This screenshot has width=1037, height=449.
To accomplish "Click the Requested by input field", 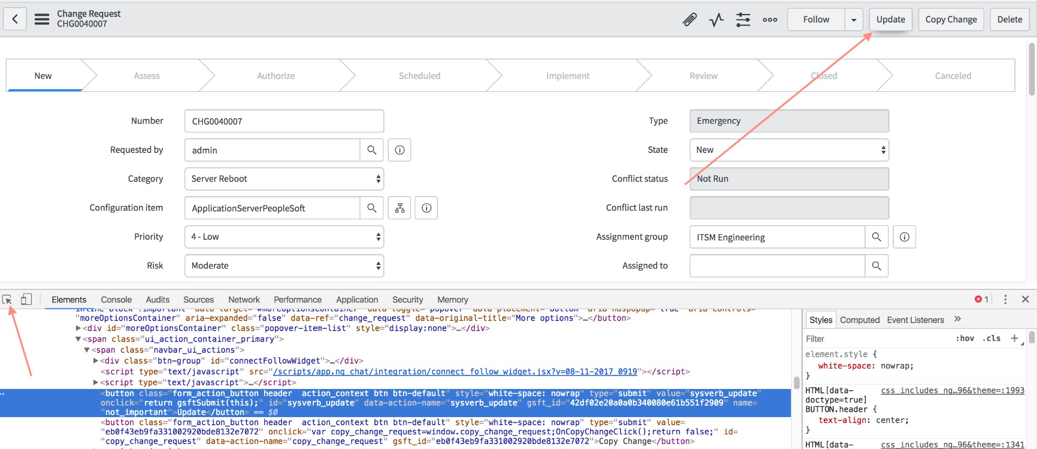I will [x=272, y=150].
